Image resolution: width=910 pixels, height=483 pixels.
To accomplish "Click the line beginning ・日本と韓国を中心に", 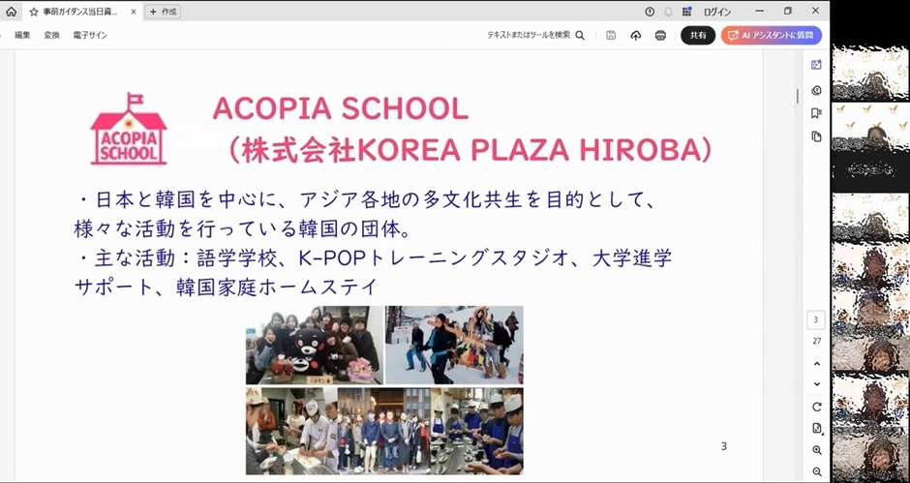I will [x=368, y=201].
